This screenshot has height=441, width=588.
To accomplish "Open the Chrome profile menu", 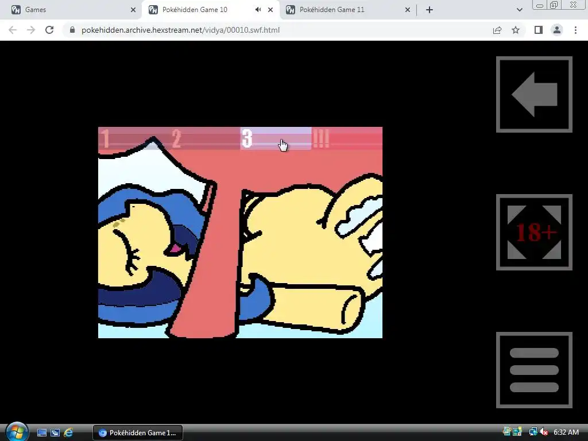I will coord(557,30).
